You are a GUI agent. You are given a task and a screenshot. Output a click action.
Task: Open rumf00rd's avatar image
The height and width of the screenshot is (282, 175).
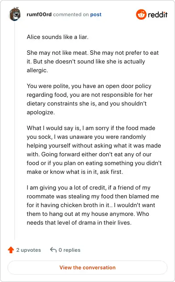pyautogui.click(x=15, y=14)
